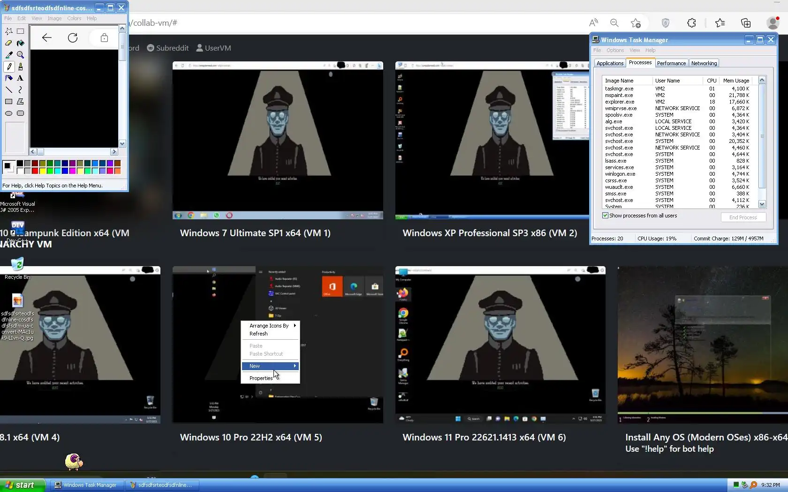Viewport: 788px width, 492px height.
Task: Click the Read Aloud icon in browser toolbar
Action: (x=593, y=23)
